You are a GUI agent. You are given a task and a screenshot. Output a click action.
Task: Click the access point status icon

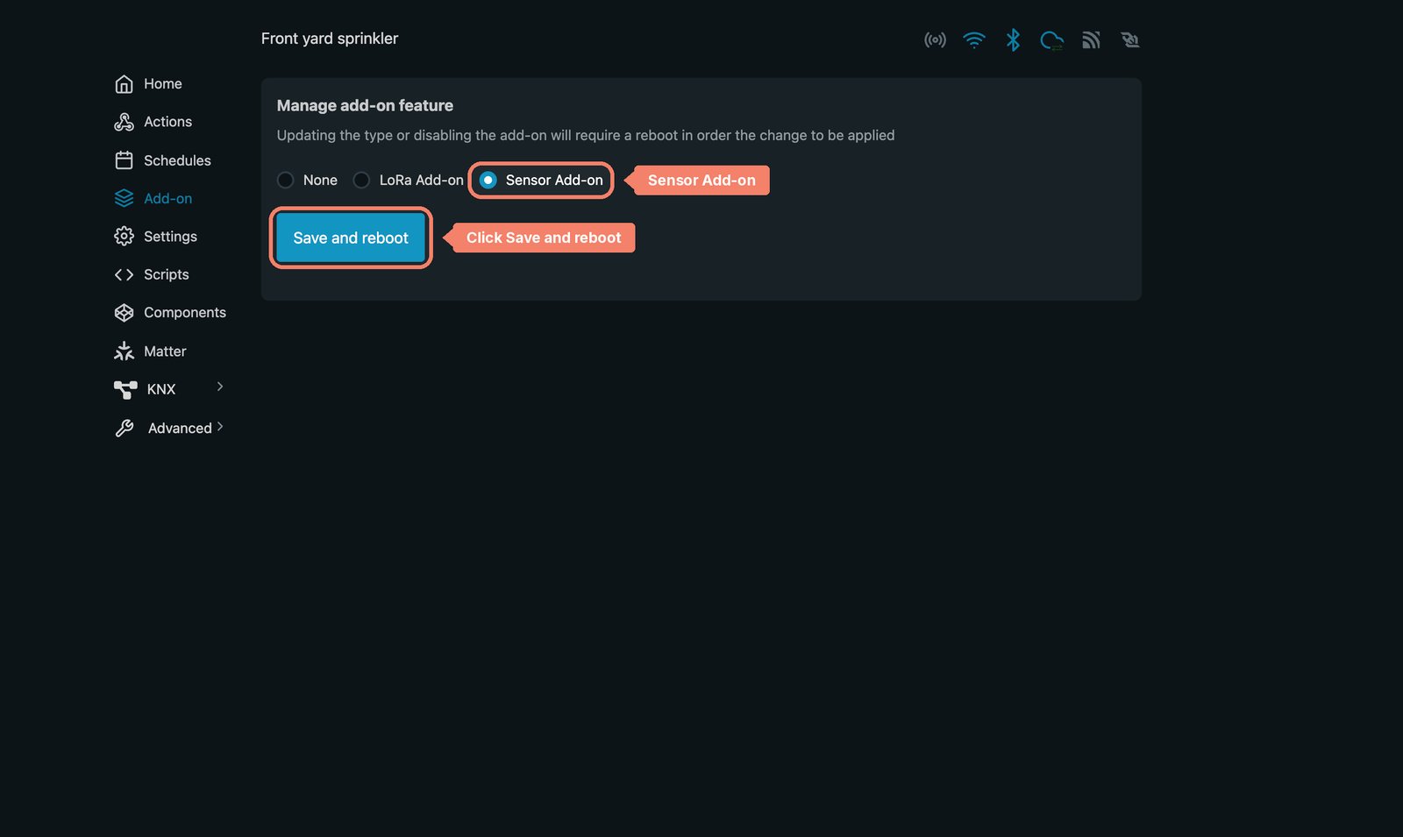point(935,39)
